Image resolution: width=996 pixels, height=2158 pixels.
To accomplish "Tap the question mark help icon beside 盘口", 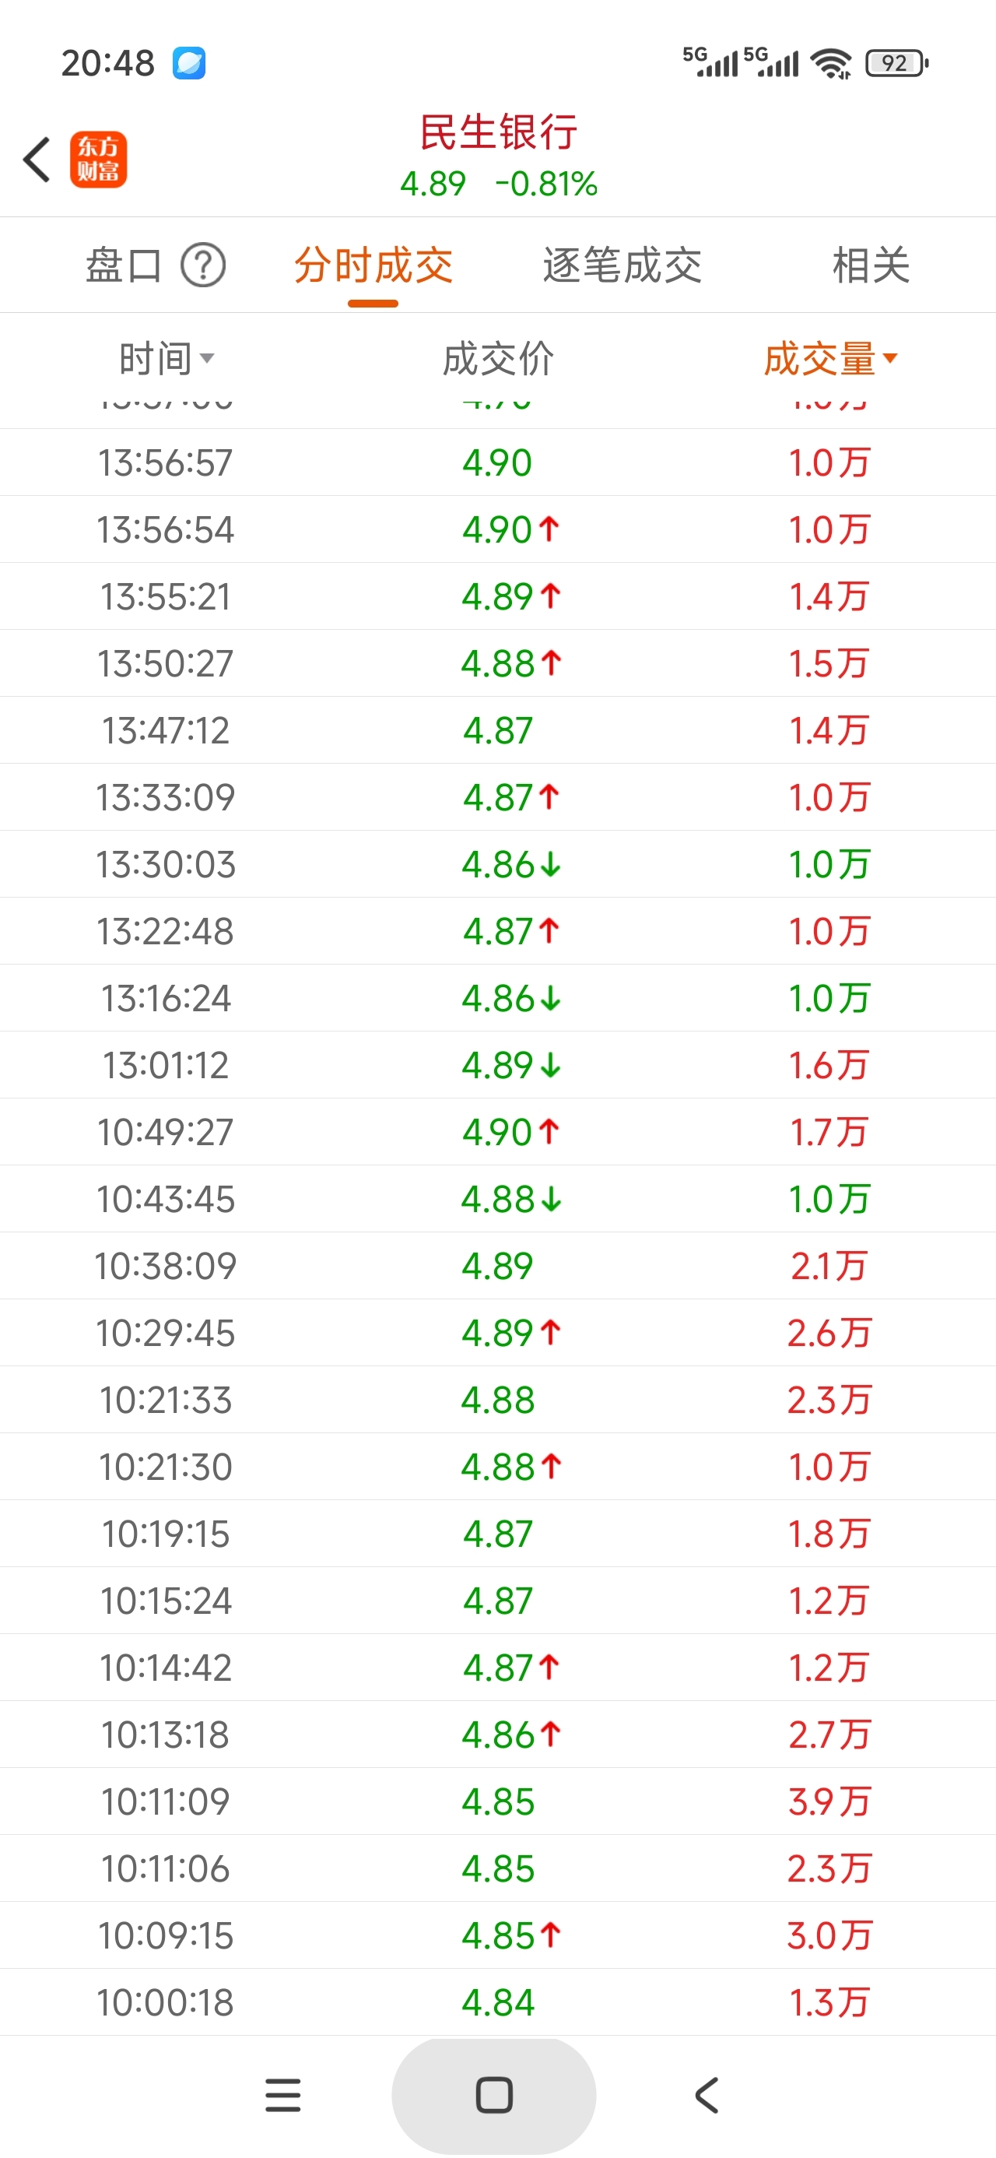I will [204, 265].
